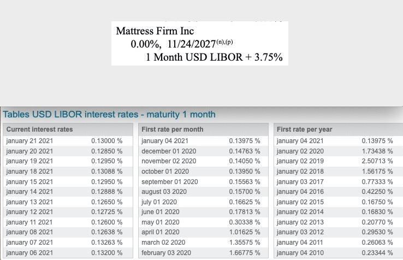Image resolution: width=403 pixels, height=260 pixels.
Task: Click the january 06 2021 date entry
Action: (x=29, y=253)
